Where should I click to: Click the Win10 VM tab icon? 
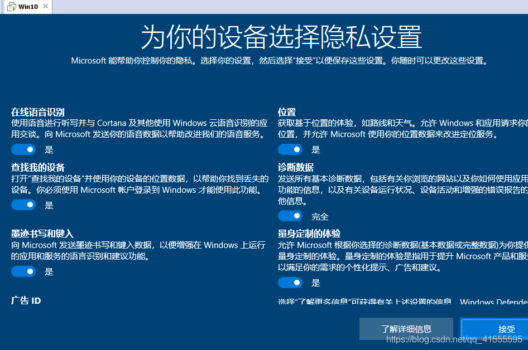point(12,7)
